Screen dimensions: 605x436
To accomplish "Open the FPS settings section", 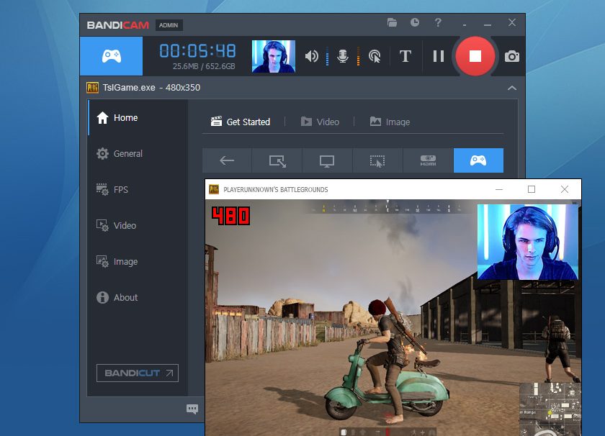I will (138, 189).
